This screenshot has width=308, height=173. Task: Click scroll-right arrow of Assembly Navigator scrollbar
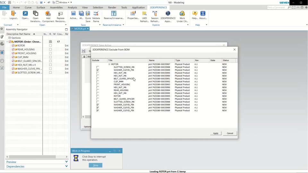click(66, 157)
